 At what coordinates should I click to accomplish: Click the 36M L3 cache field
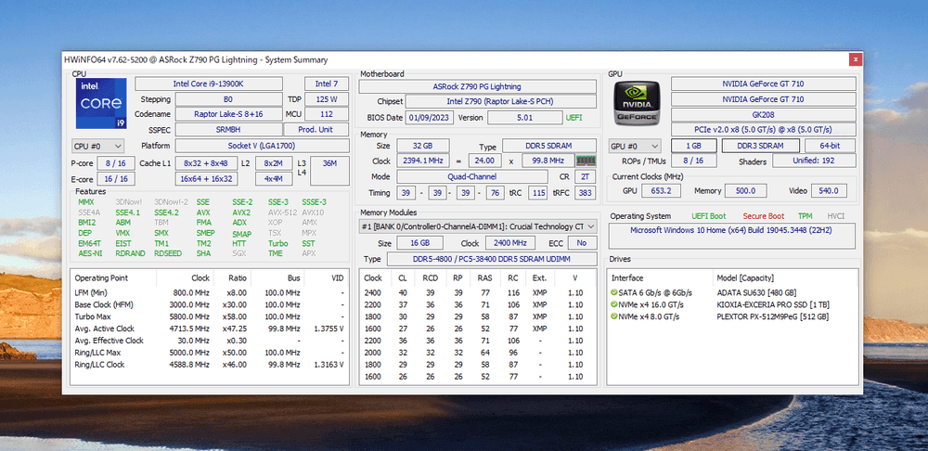click(x=329, y=171)
